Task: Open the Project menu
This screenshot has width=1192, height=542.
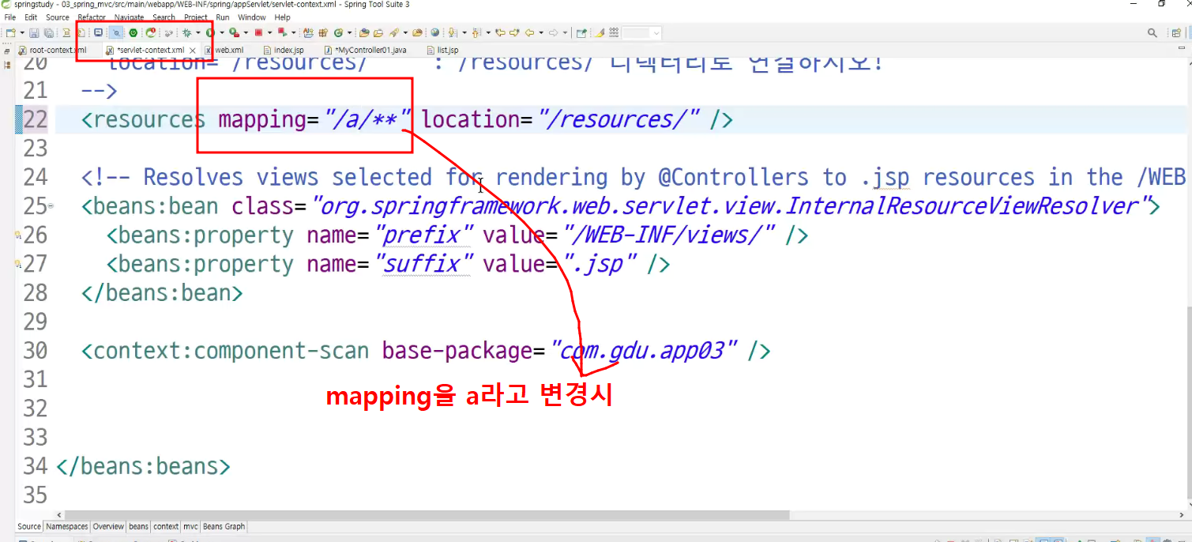Action: click(196, 17)
